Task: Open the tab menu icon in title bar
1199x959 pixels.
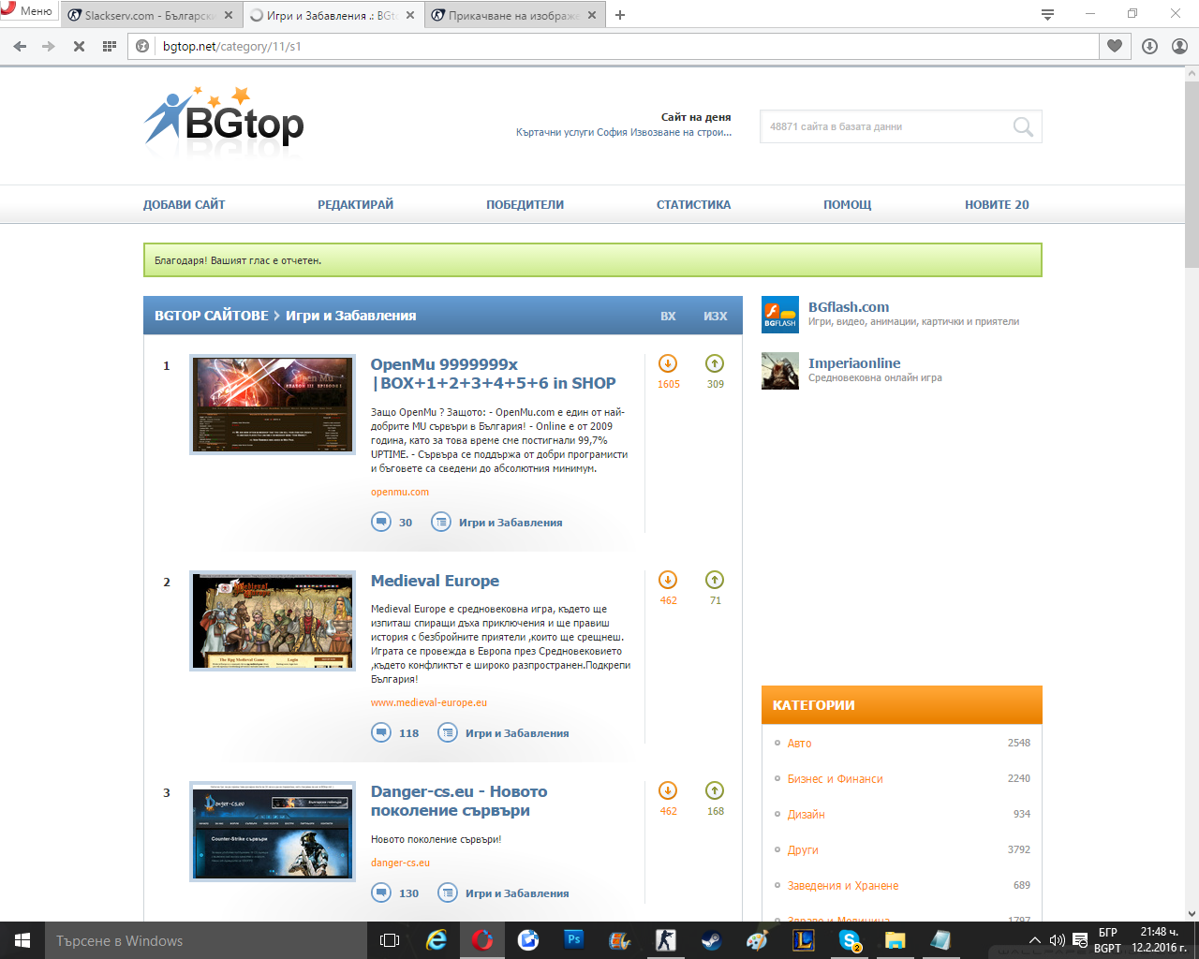Action: (x=1047, y=14)
